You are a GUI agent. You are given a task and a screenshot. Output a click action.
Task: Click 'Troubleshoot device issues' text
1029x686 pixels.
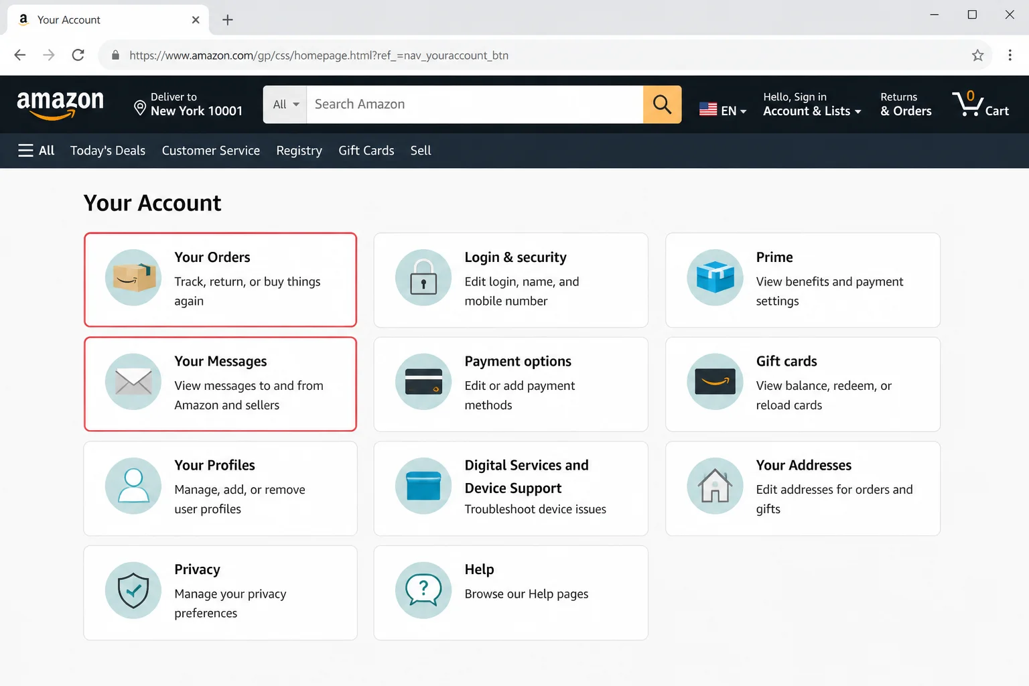point(535,509)
